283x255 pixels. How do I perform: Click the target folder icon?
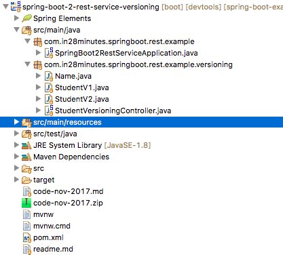[26, 180]
